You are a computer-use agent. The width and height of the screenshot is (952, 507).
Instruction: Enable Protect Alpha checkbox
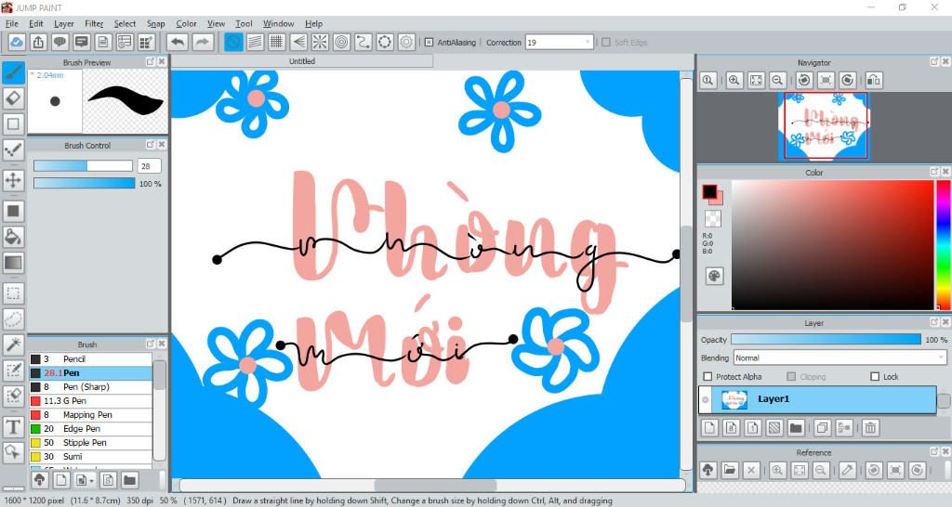point(707,377)
